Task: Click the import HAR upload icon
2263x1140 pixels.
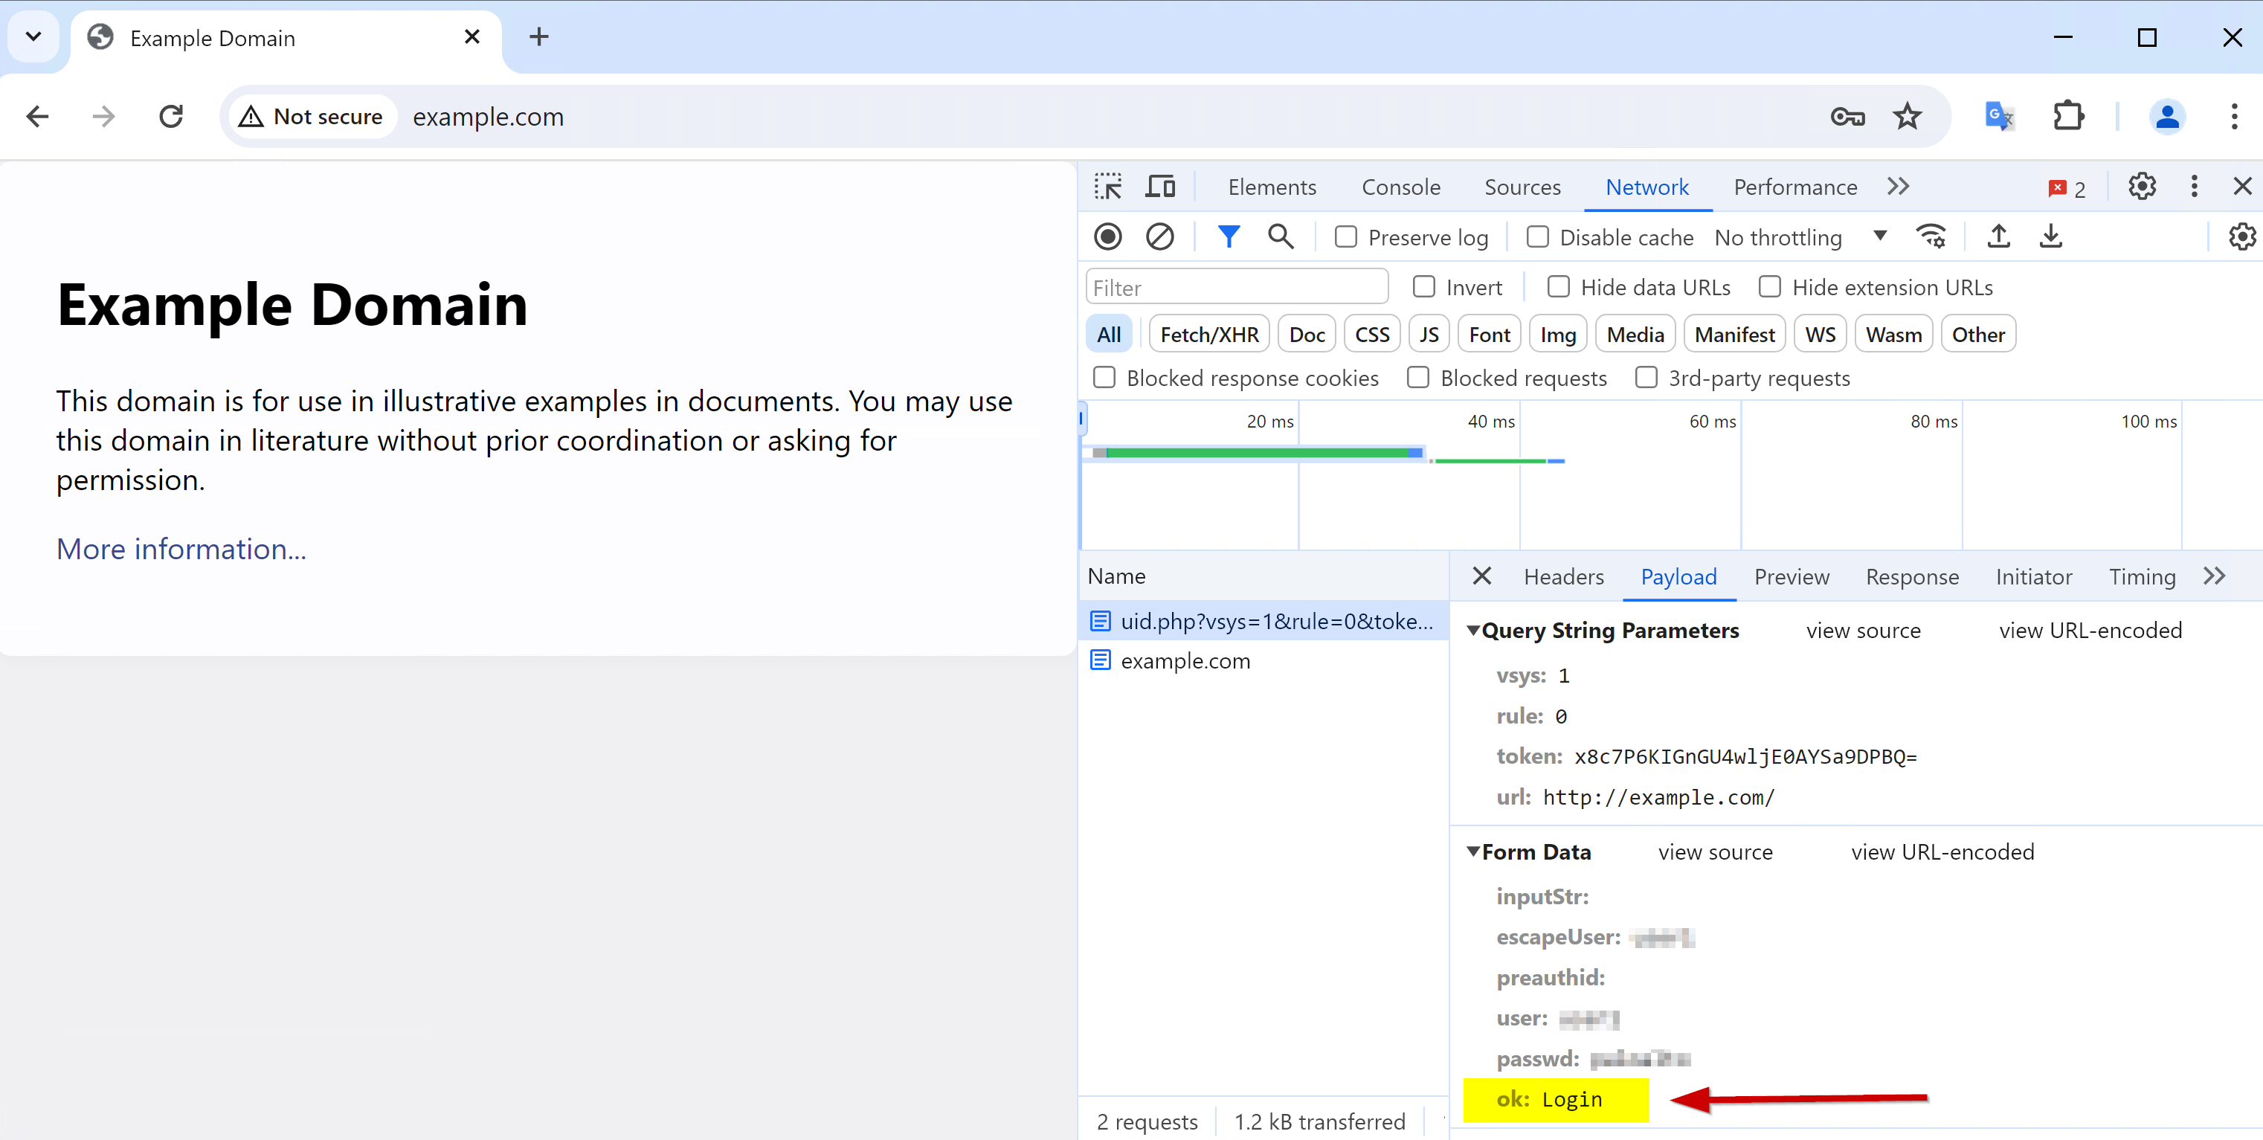Action: coord(1998,237)
